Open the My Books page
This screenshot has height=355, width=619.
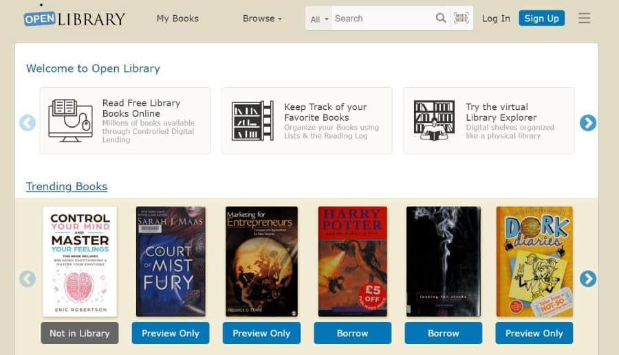click(177, 19)
